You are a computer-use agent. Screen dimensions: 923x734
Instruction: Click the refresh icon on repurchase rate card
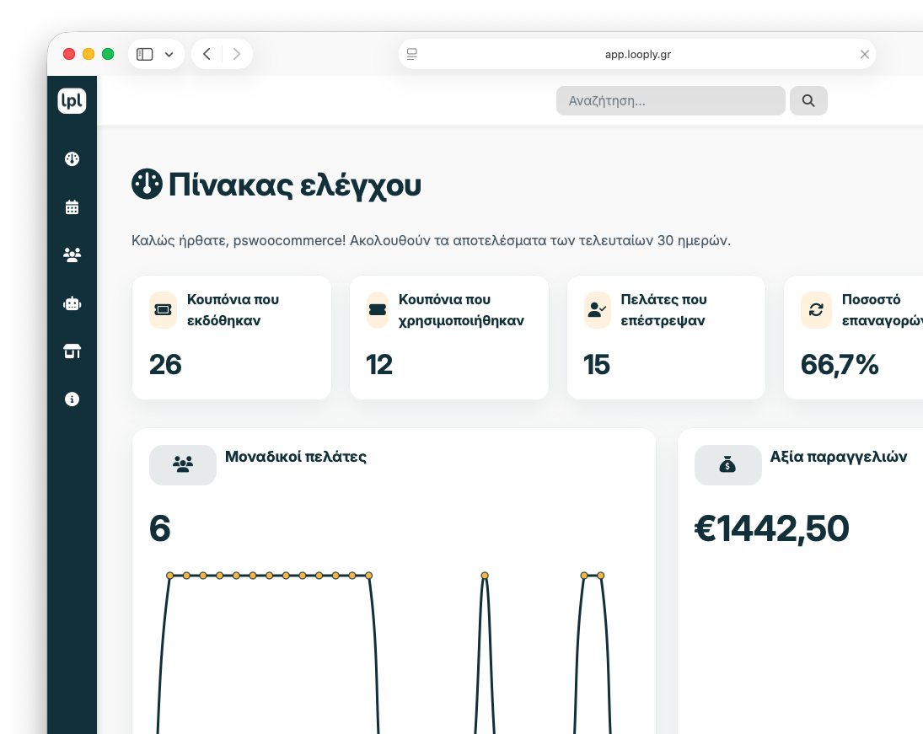(816, 310)
